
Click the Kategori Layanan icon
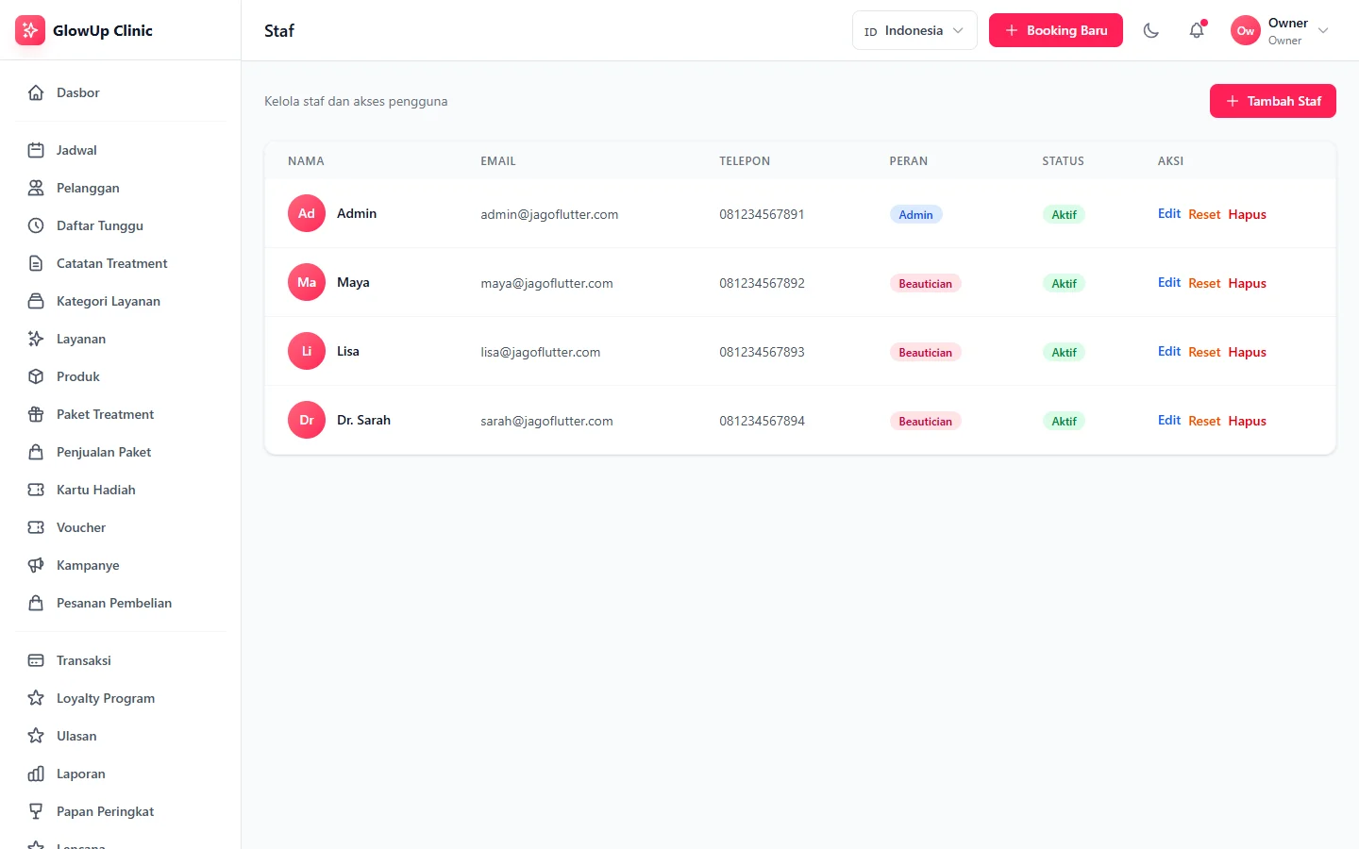pyautogui.click(x=36, y=301)
